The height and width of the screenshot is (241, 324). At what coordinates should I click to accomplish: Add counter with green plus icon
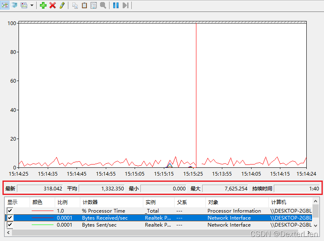coord(43,5)
